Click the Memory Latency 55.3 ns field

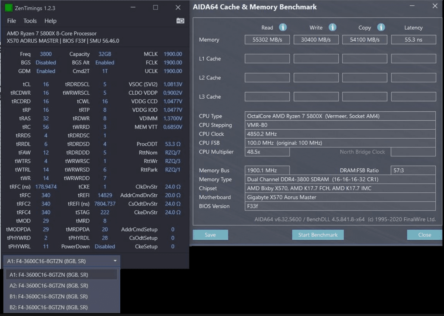414,40
